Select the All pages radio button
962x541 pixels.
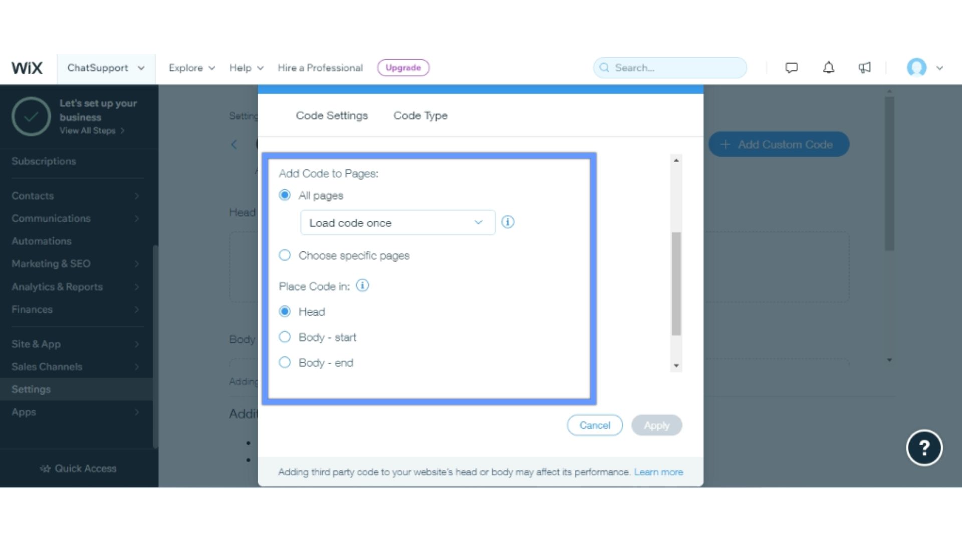coord(284,195)
